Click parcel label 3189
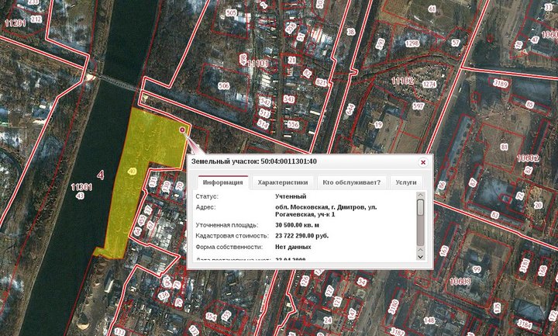The image size is (558, 336). (x=501, y=84)
